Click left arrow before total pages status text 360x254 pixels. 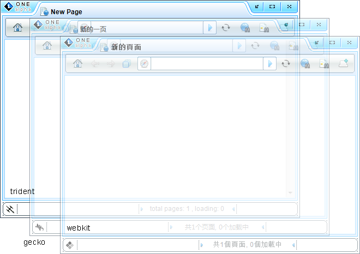tap(142, 209)
